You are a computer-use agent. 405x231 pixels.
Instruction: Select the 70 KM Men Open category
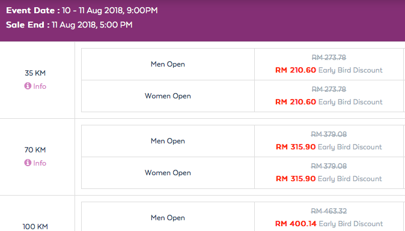pos(168,141)
